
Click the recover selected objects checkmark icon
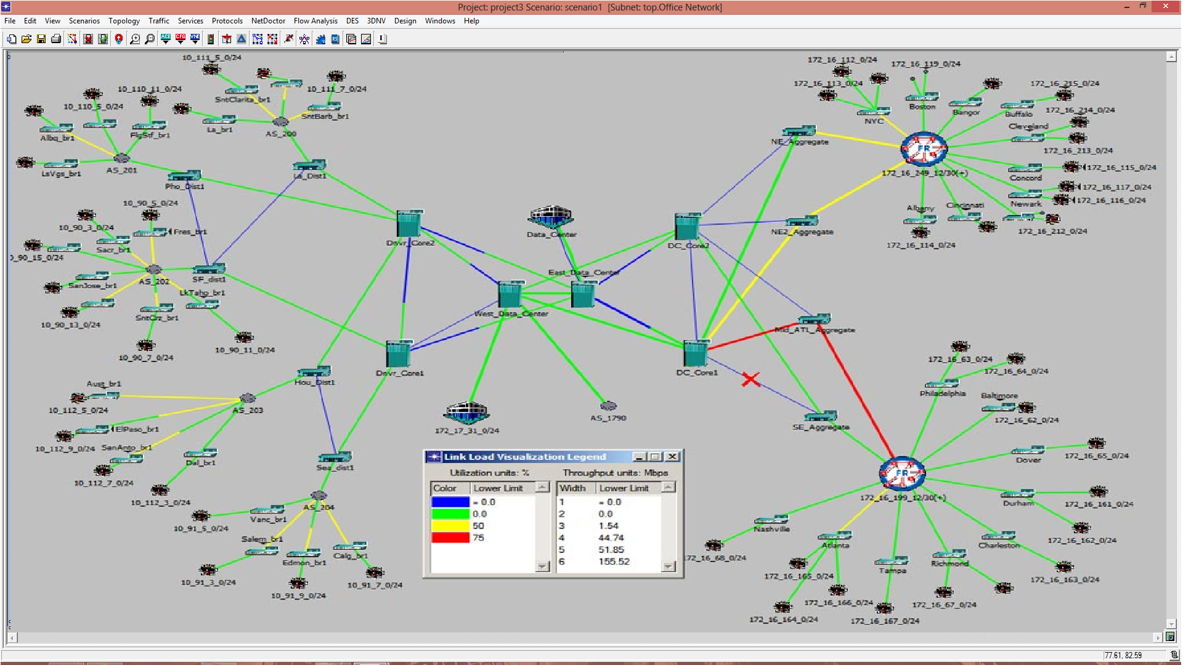103,39
